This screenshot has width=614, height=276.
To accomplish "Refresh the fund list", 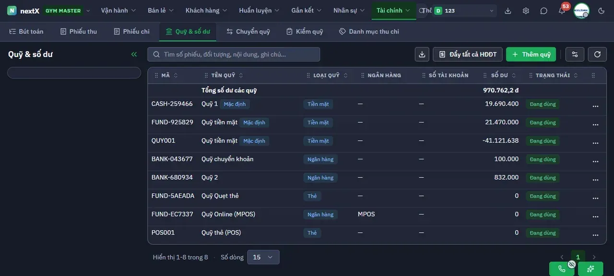I will pyautogui.click(x=597, y=54).
